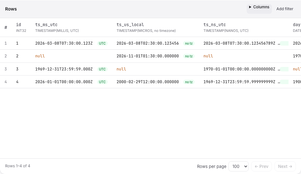
Task: Click cell 2000-02-29T12:00:00.000000
Action: coord(148,82)
